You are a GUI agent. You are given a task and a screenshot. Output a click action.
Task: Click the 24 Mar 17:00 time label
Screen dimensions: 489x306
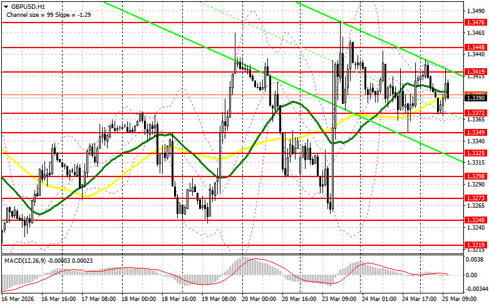[x=419, y=299]
